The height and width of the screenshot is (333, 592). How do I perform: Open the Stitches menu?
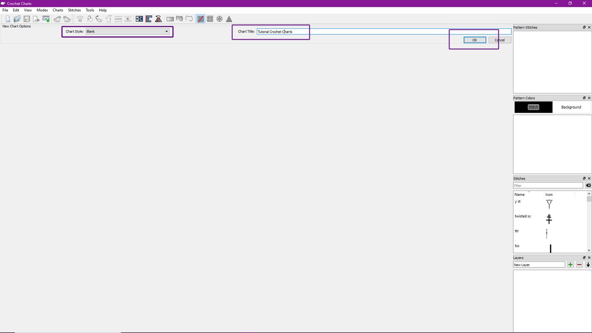[x=74, y=10]
